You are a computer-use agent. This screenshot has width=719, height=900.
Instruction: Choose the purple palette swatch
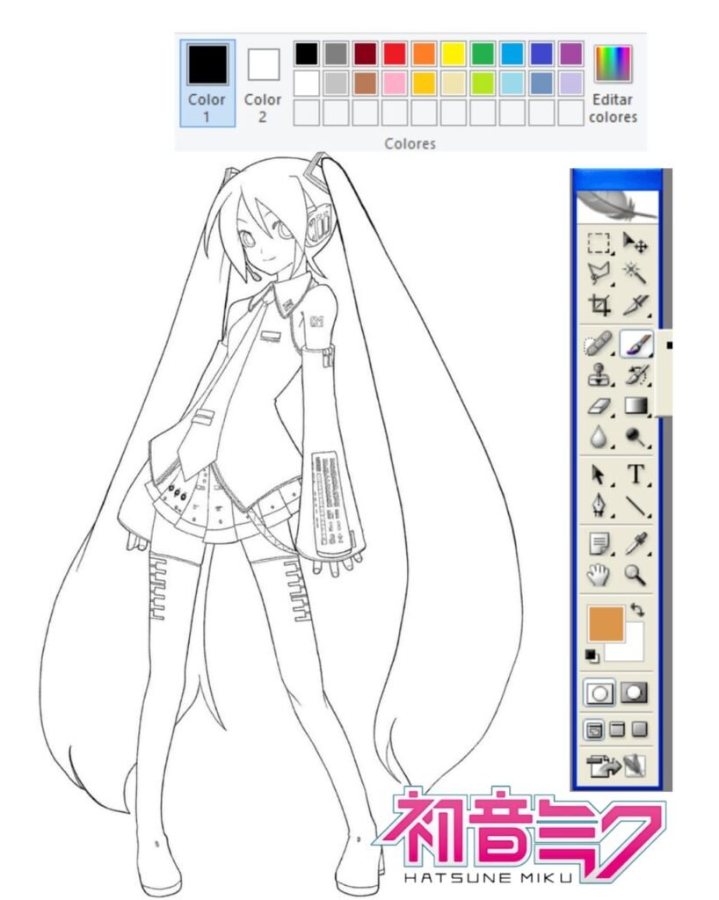pos(570,54)
